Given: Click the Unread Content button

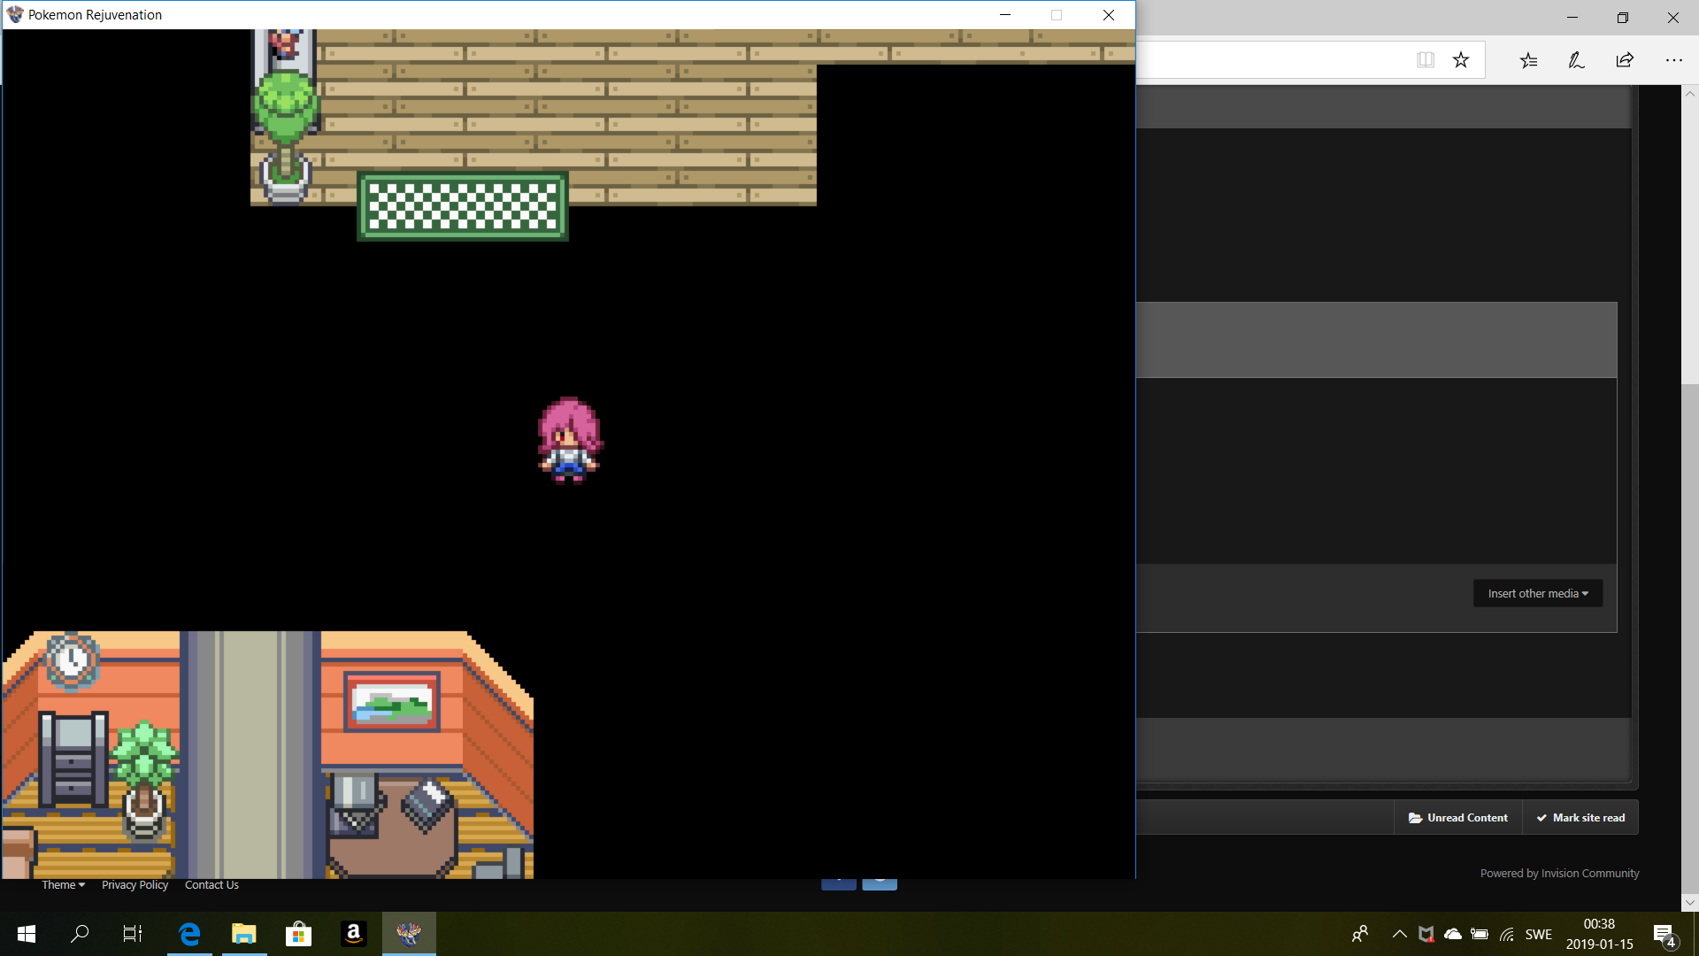Looking at the screenshot, I should point(1458,817).
